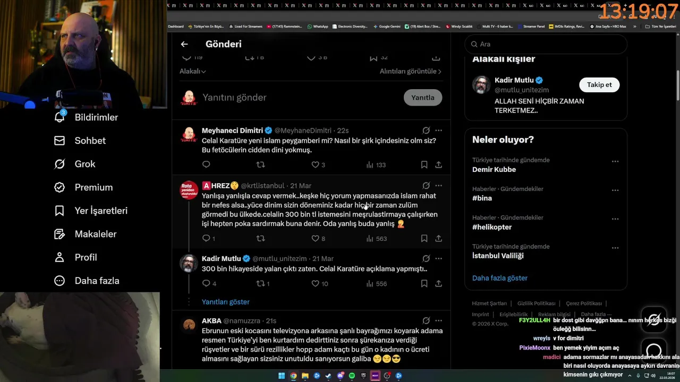Viewport: 680px width, 382px height.
Task: Open the Dashboard bookmark in the bookmarks bar
Action: 176,26
